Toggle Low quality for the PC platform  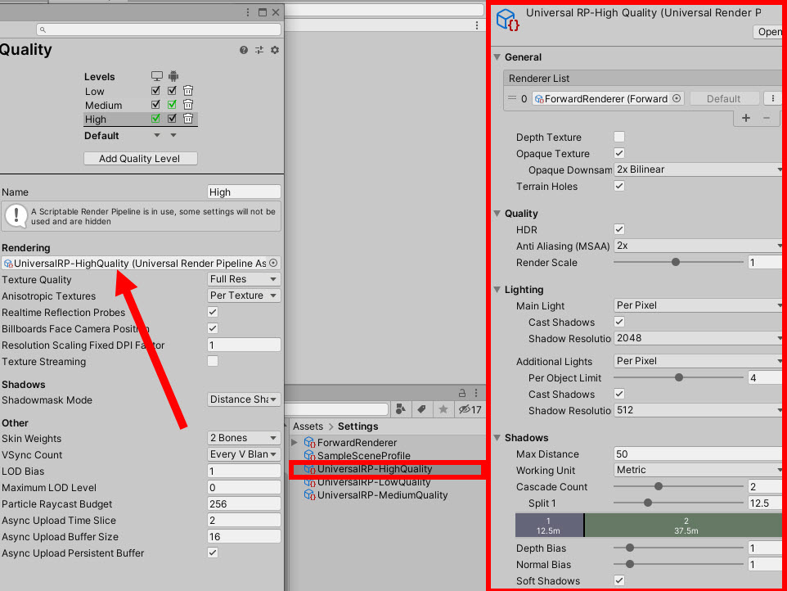pos(155,90)
